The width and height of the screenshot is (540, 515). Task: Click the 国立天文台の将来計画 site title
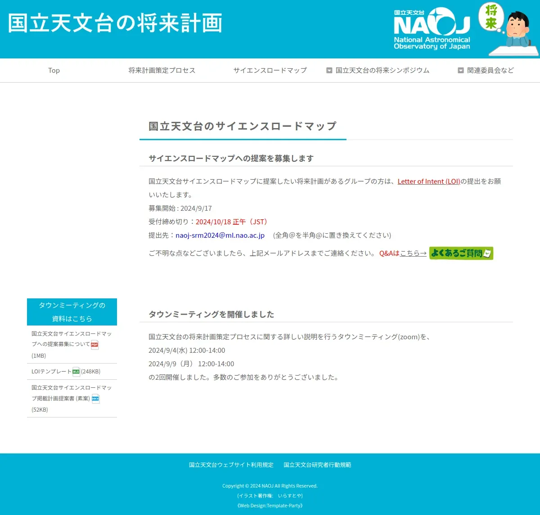pos(115,23)
